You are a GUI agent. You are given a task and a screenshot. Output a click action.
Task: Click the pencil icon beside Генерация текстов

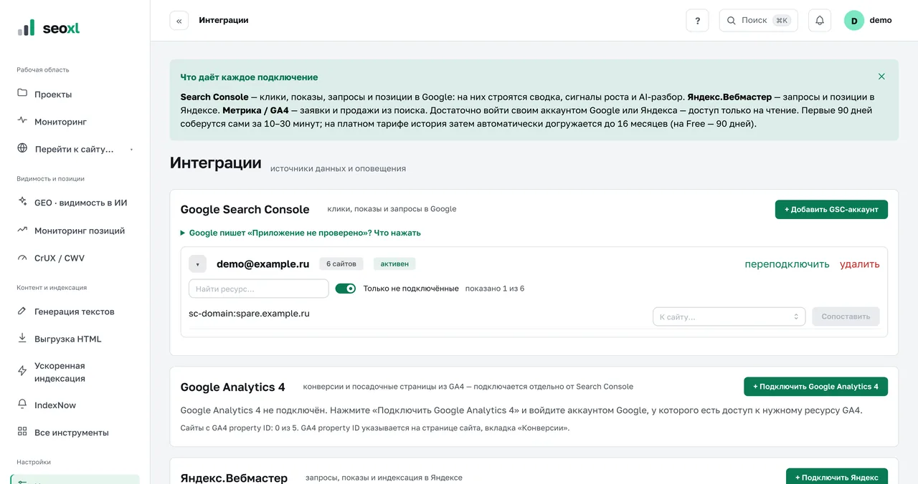pyautogui.click(x=22, y=311)
